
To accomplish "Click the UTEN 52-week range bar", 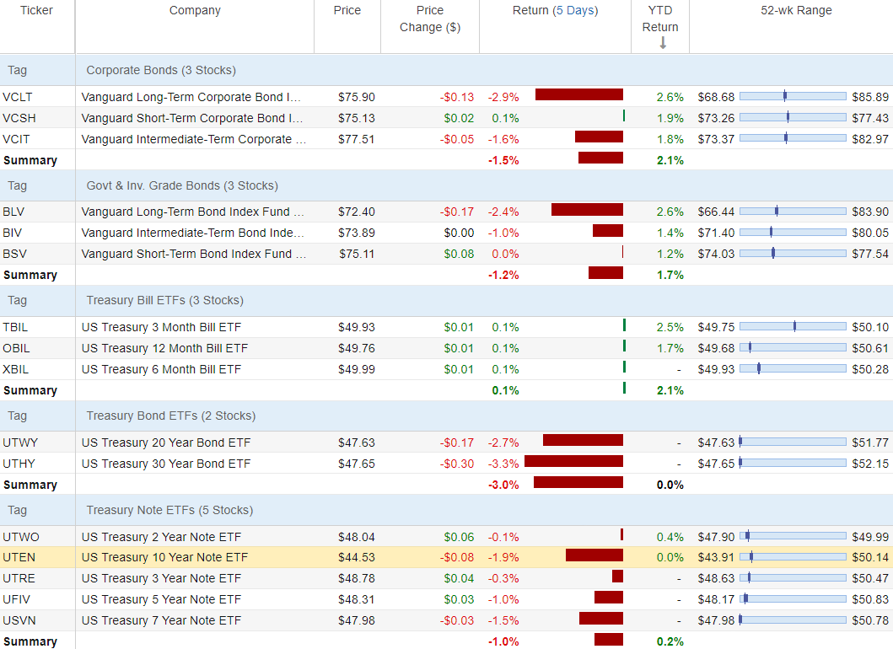I will [x=793, y=556].
